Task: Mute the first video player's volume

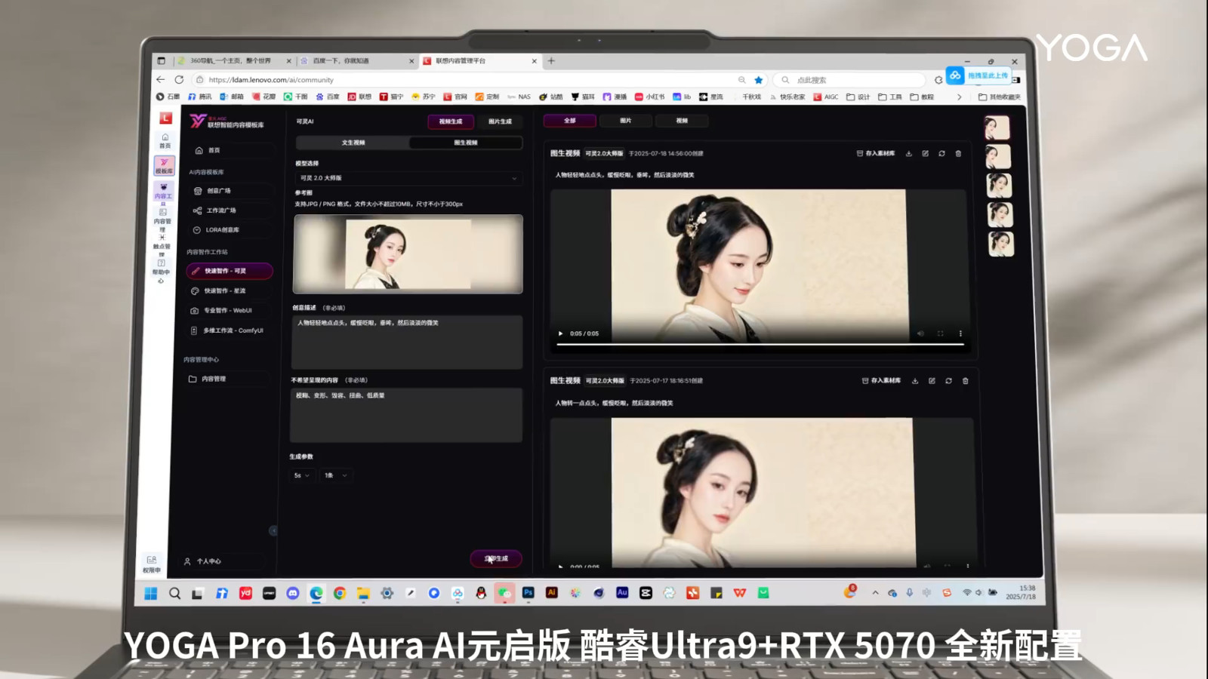Action: 920,333
